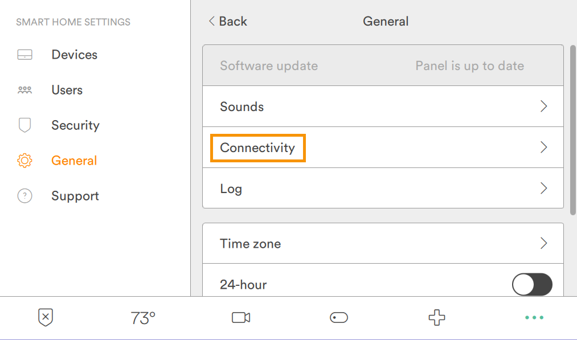Tap the smart devices switch icon
Image resolution: width=577 pixels, height=340 pixels.
tap(339, 318)
